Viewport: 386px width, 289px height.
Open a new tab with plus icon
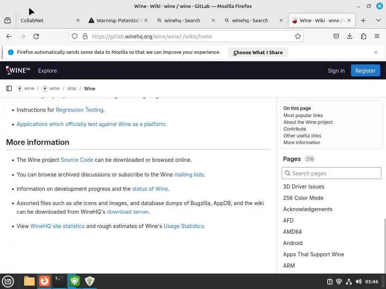pyautogui.click(x=363, y=20)
